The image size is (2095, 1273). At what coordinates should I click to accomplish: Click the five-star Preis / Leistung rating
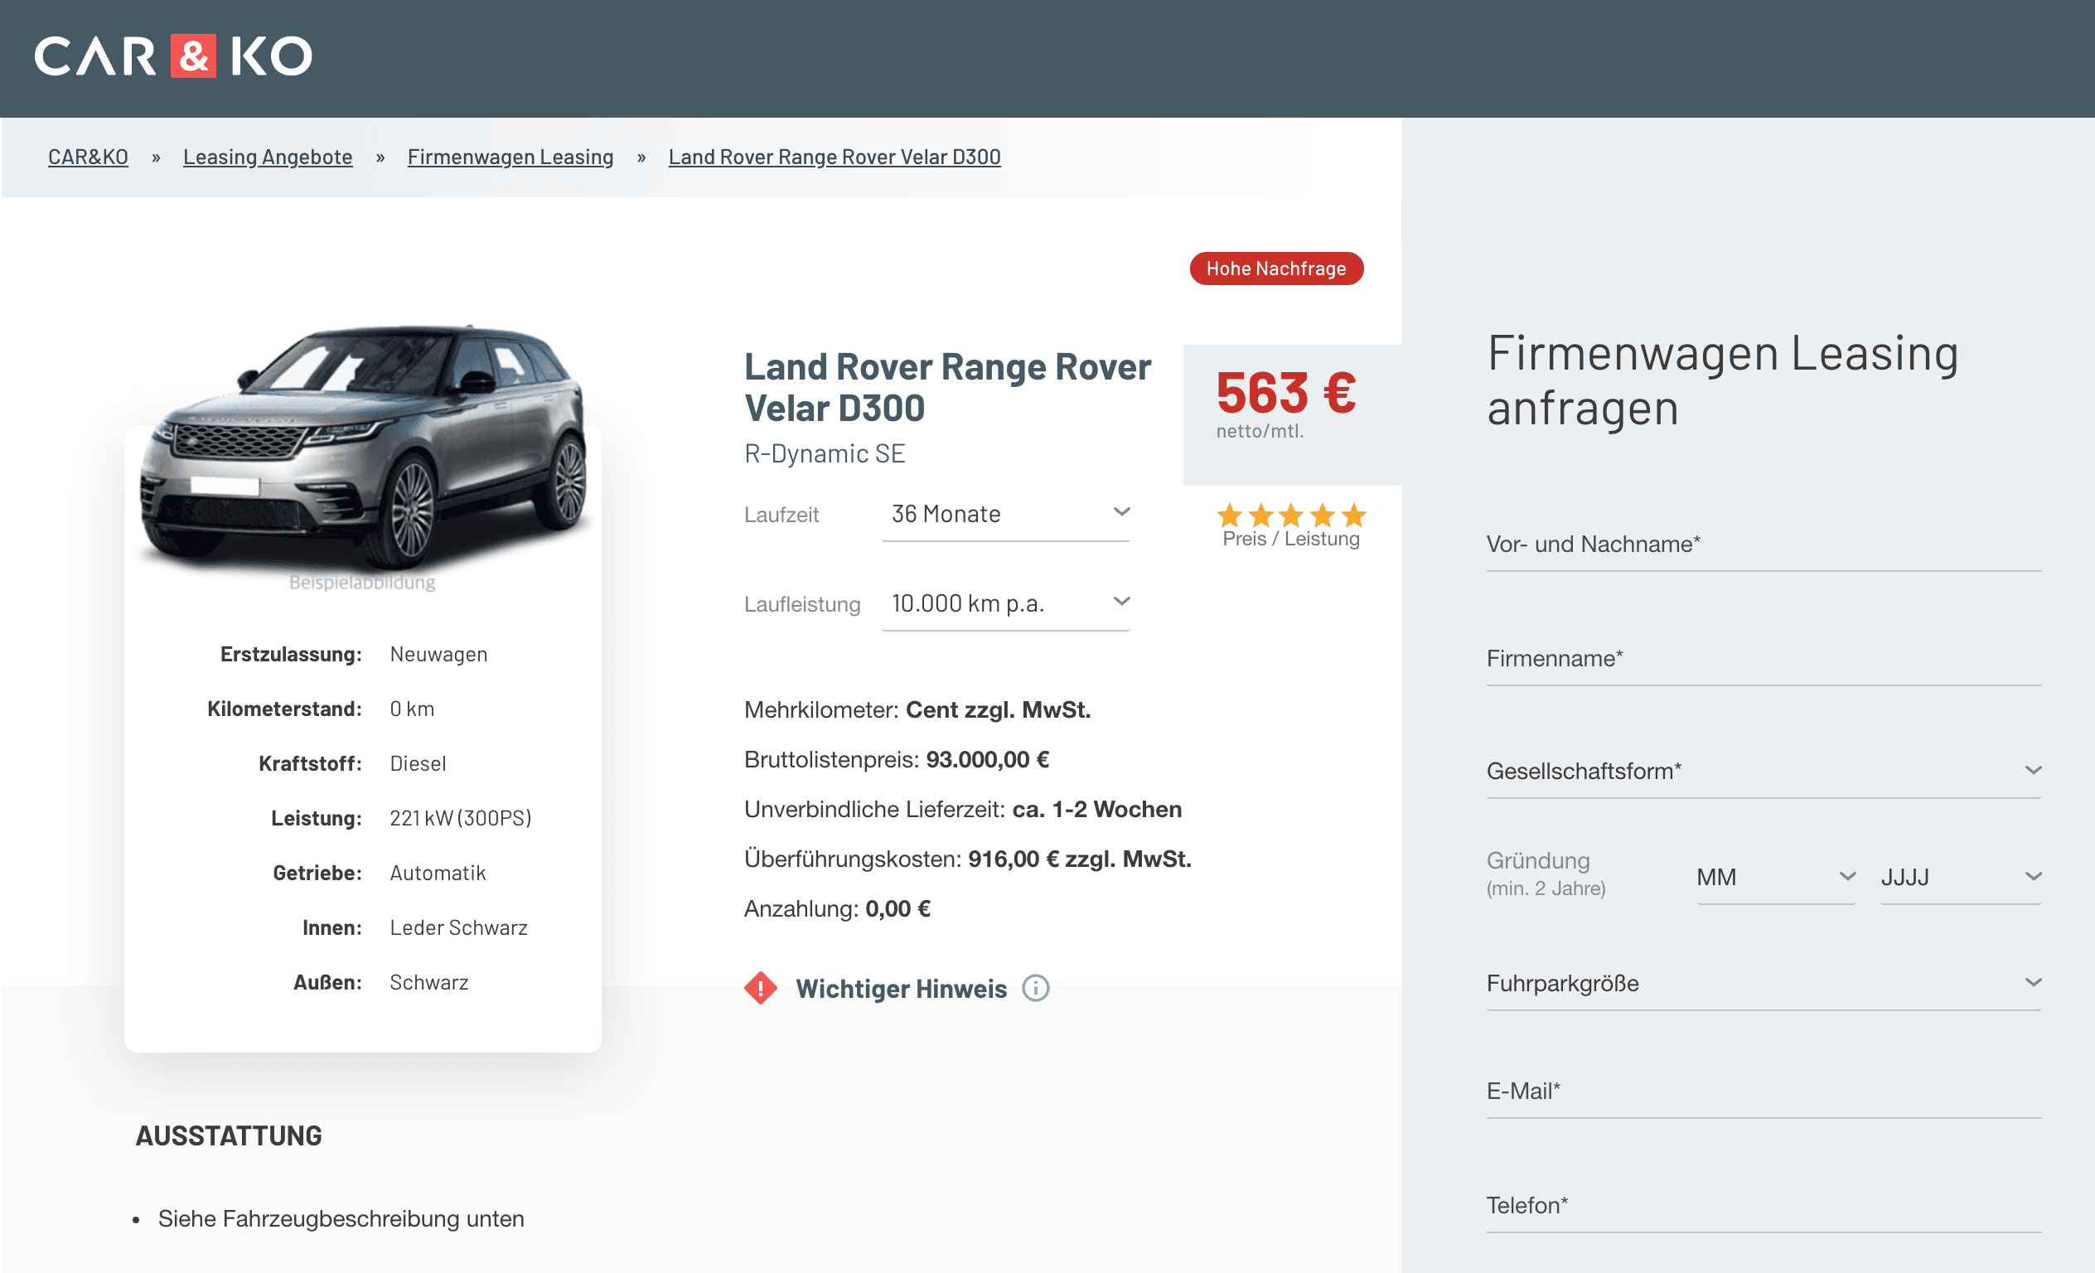(1290, 515)
